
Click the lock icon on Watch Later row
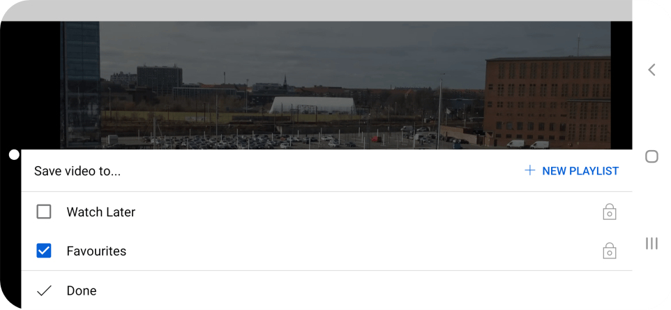coord(610,212)
